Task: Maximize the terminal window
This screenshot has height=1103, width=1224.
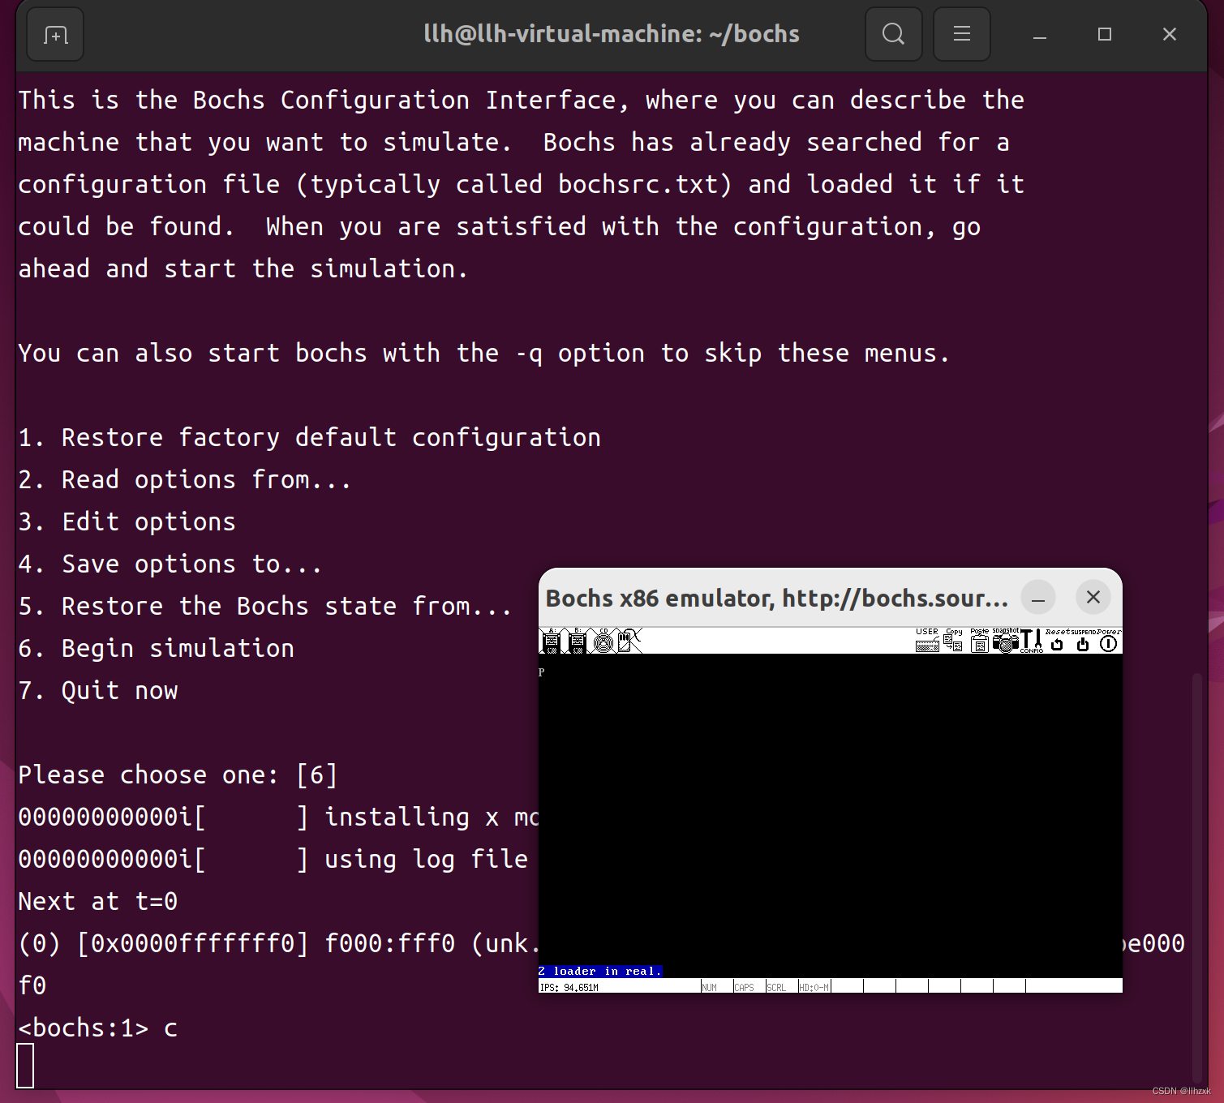Action: [1104, 34]
